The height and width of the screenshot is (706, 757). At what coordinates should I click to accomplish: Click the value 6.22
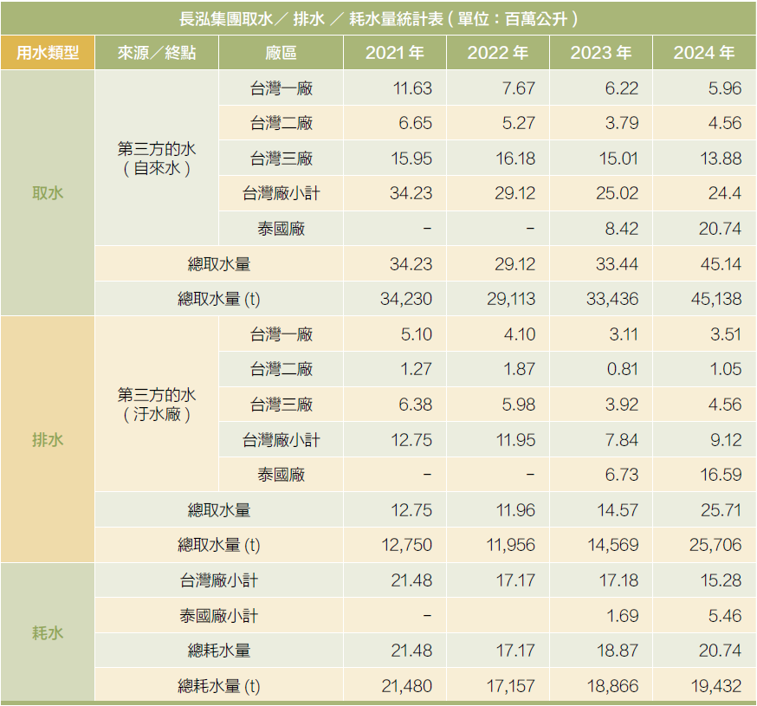(x=621, y=88)
